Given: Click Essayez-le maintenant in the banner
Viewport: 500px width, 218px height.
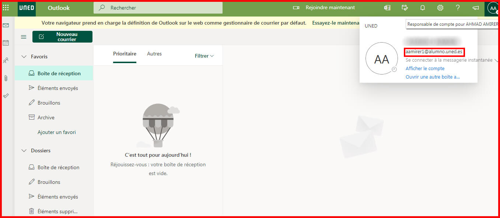Looking at the screenshot, I should pos(335,23).
